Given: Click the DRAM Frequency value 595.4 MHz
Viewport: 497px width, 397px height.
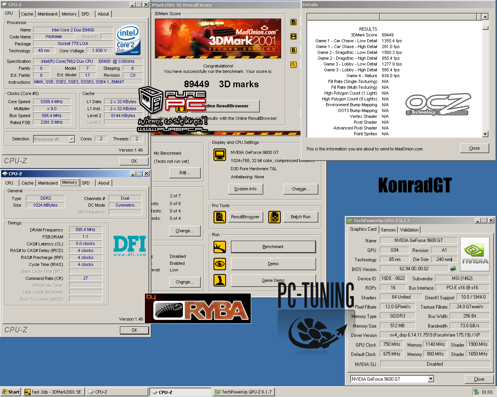Looking at the screenshot, I should pyautogui.click(x=85, y=230).
